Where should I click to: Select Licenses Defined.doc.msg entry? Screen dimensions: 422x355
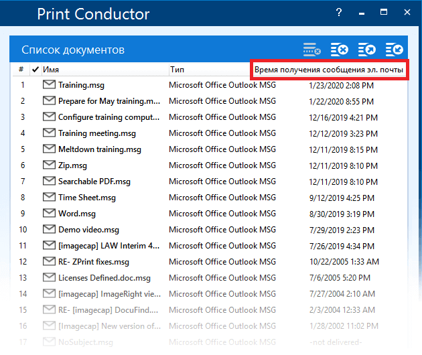[x=104, y=278]
